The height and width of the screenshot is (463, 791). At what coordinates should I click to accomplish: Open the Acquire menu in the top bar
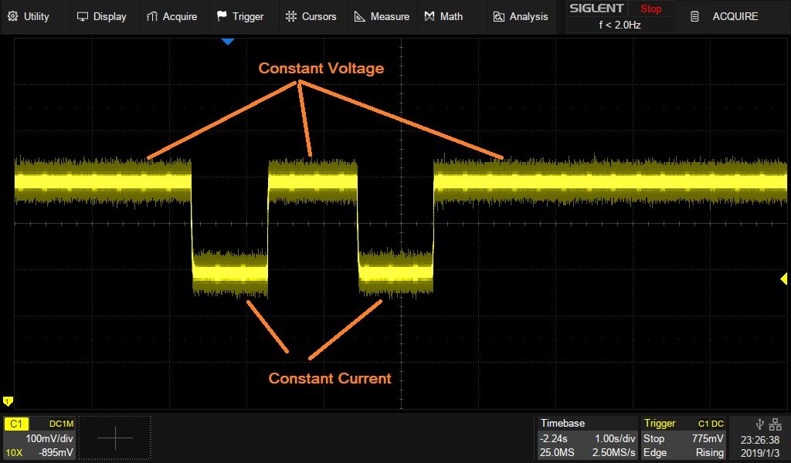pos(171,16)
